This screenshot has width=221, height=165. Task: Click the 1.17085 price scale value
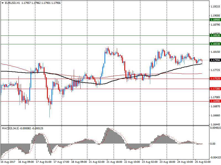coord(215,97)
